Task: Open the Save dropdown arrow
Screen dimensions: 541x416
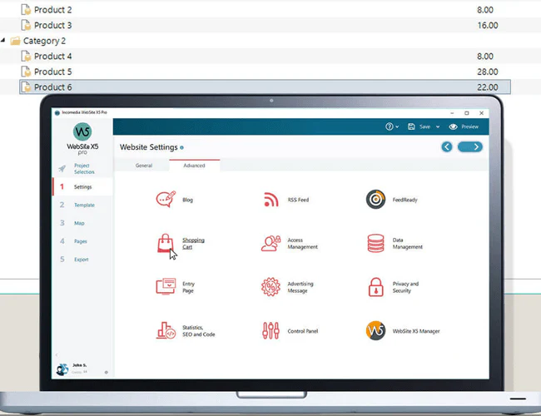Action: (438, 126)
